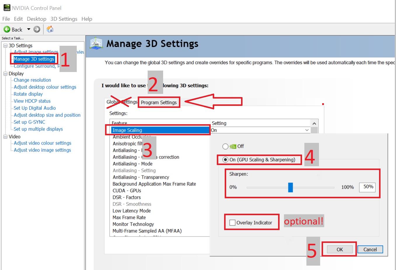
Task: Click the Setting column header
Action: click(260, 123)
